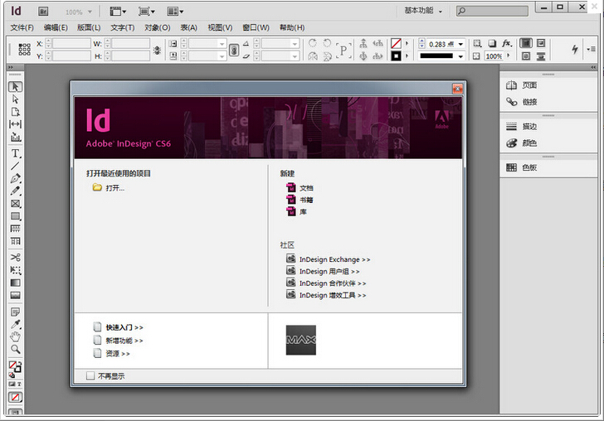This screenshot has width=604, height=421.
Task: Select the Selection tool arrow
Action: 16,87
